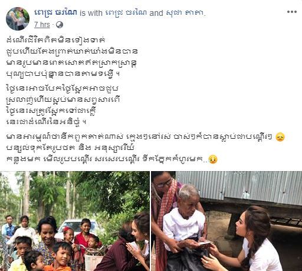
Task: Open the right photo with elderly man
Action: tap(226, 221)
